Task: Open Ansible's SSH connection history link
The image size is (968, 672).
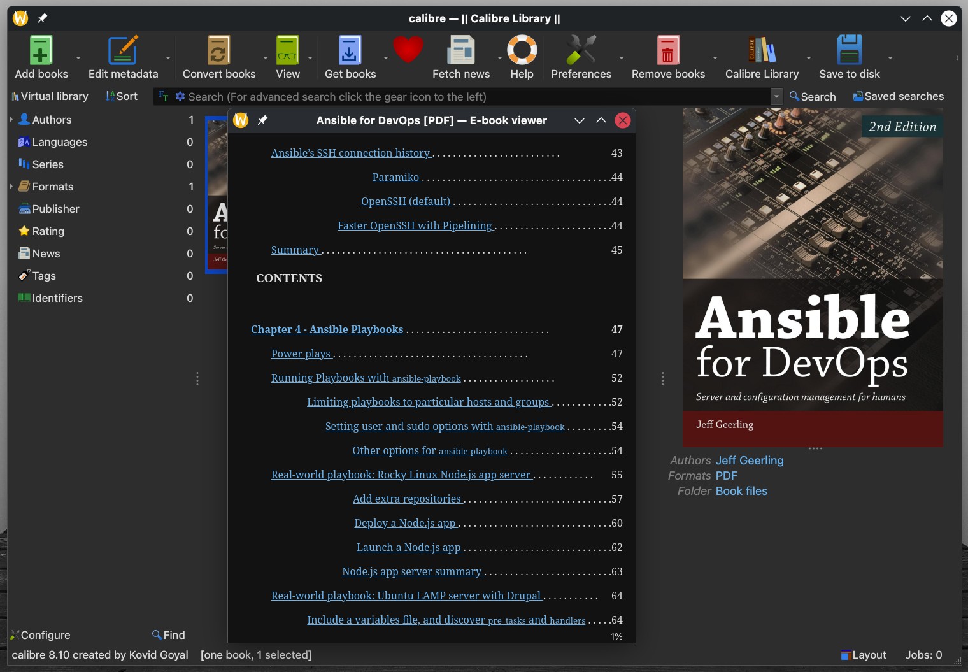Action: coord(350,153)
